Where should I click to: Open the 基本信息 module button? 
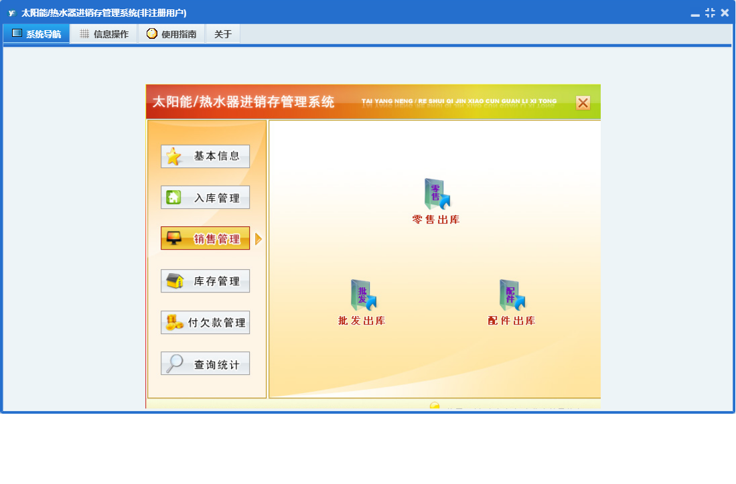coord(205,156)
